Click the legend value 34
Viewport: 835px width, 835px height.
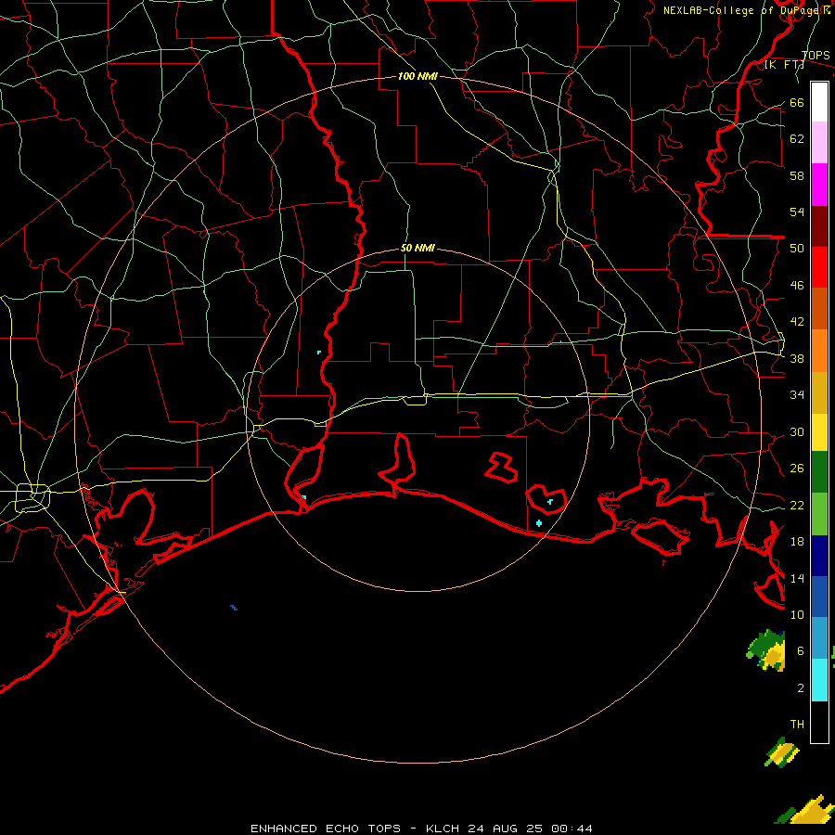click(x=797, y=394)
